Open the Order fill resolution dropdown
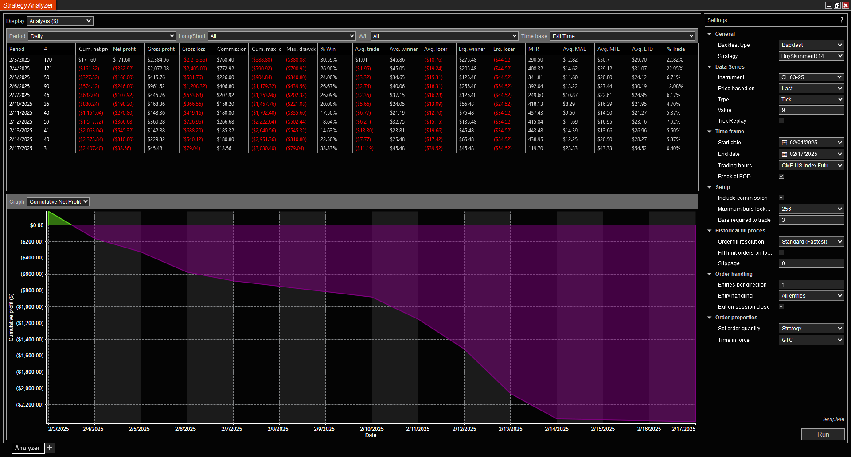The width and height of the screenshot is (851, 457). pos(811,242)
